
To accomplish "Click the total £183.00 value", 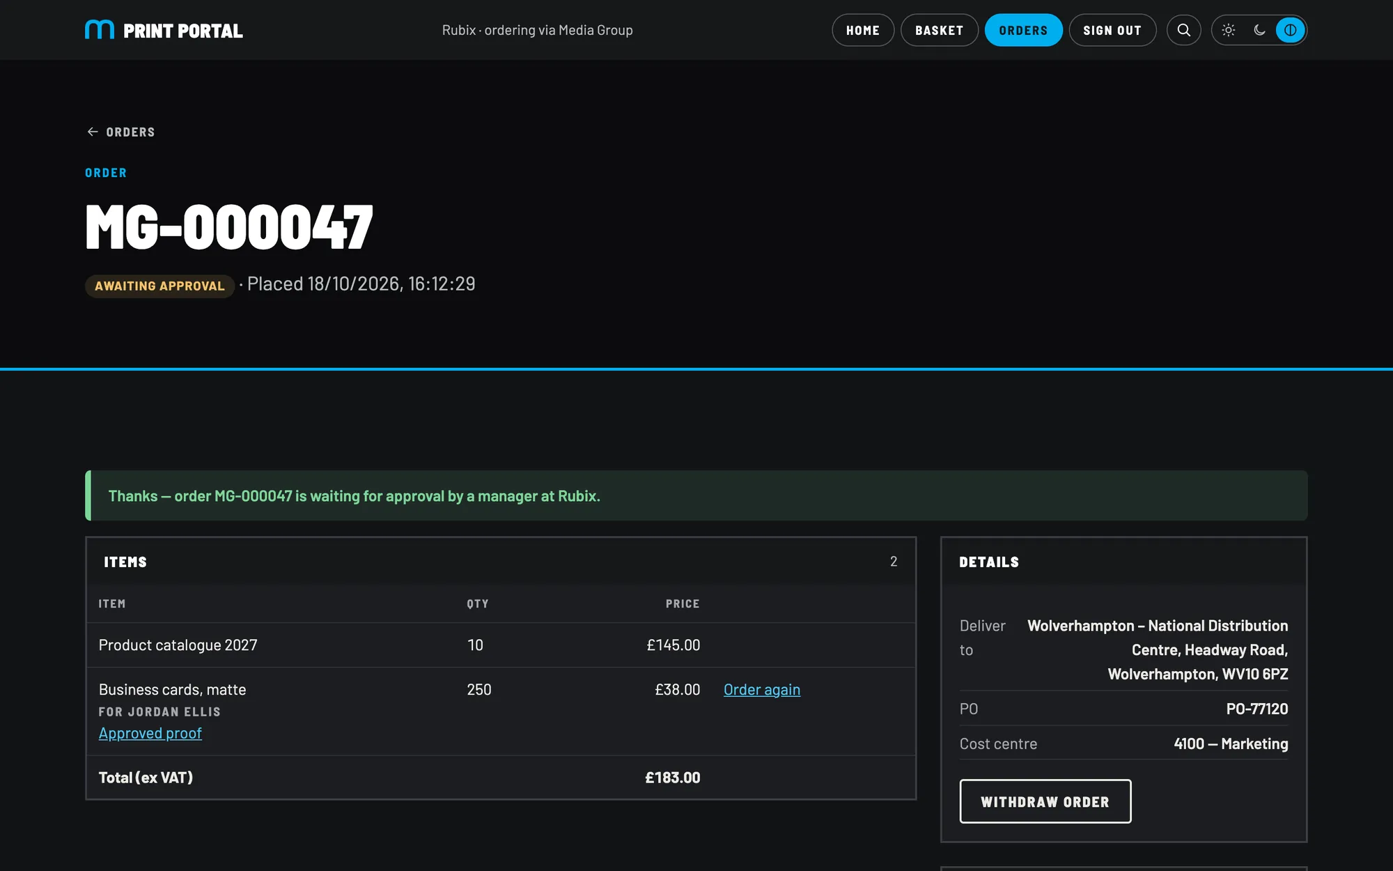I will point(672,778).
